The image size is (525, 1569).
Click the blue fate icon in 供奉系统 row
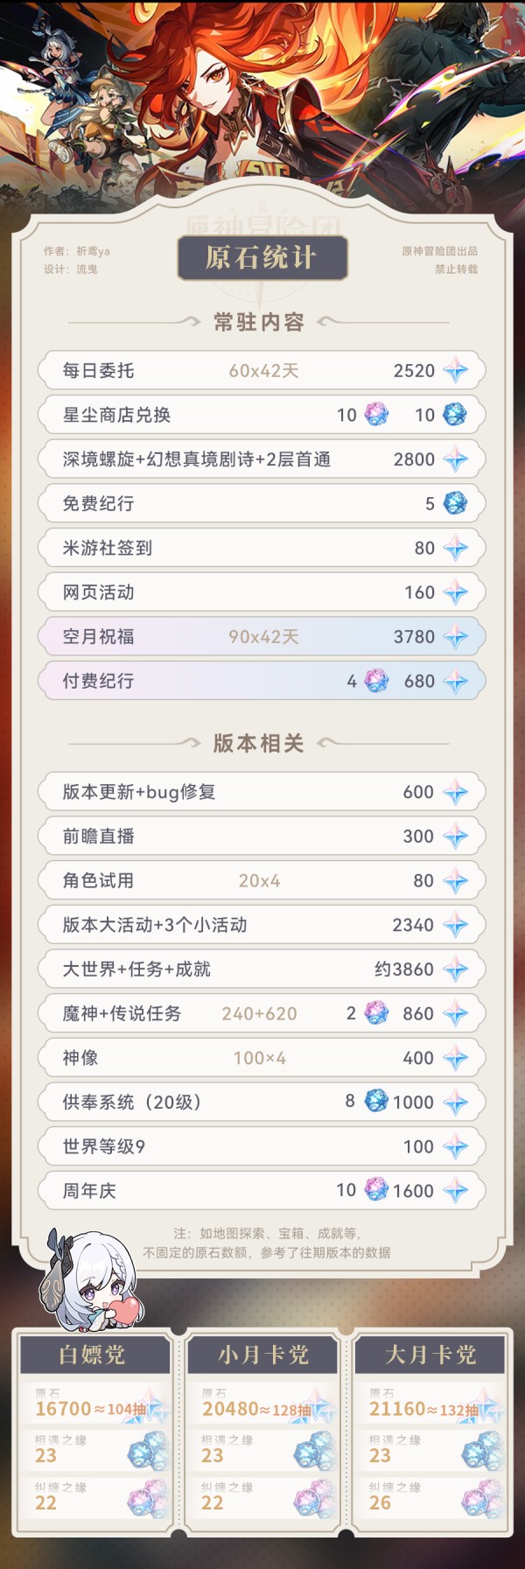[x=376, y=1101]
